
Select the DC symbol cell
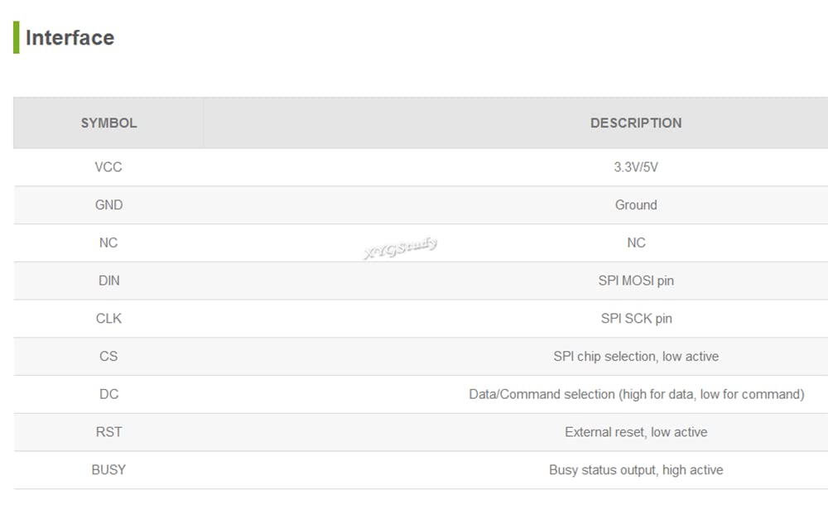click(x=108, y=395)
